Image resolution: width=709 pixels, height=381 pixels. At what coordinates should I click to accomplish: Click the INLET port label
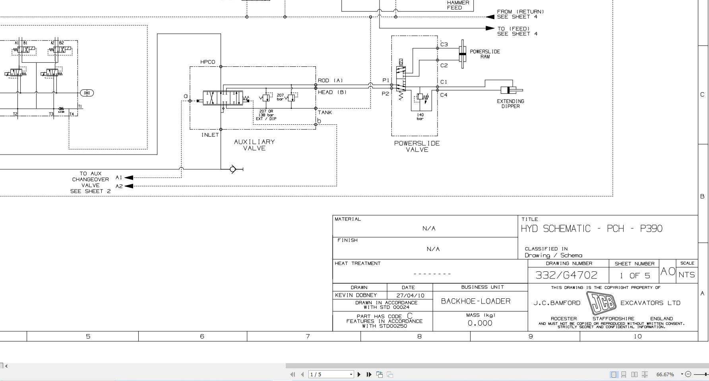click(x=210, y=135)
